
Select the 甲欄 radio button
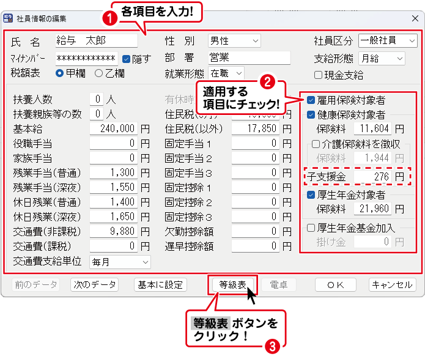coord(60,73)
